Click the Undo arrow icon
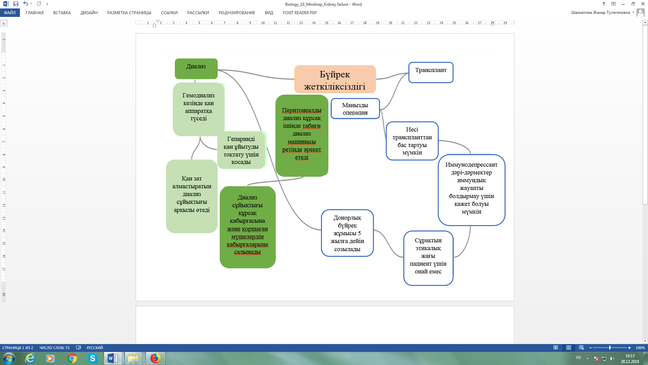Image resolution: width=648 pixels, height=365 pixels. (25, 4)
